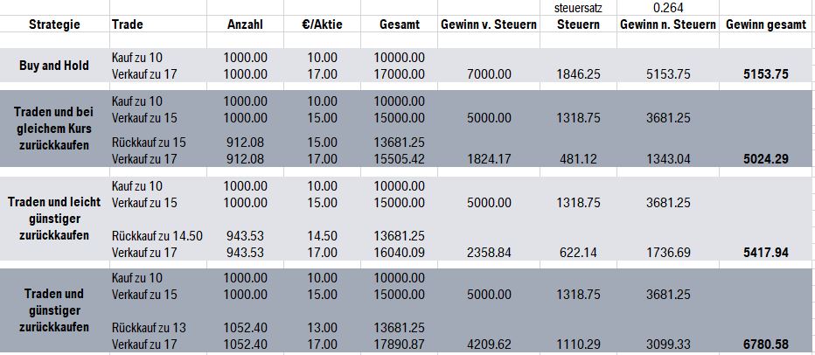This screenshot has width=815, height=355.
Task: Select the Rückkauf zu 13 trade cell
Action: [150, 328]
